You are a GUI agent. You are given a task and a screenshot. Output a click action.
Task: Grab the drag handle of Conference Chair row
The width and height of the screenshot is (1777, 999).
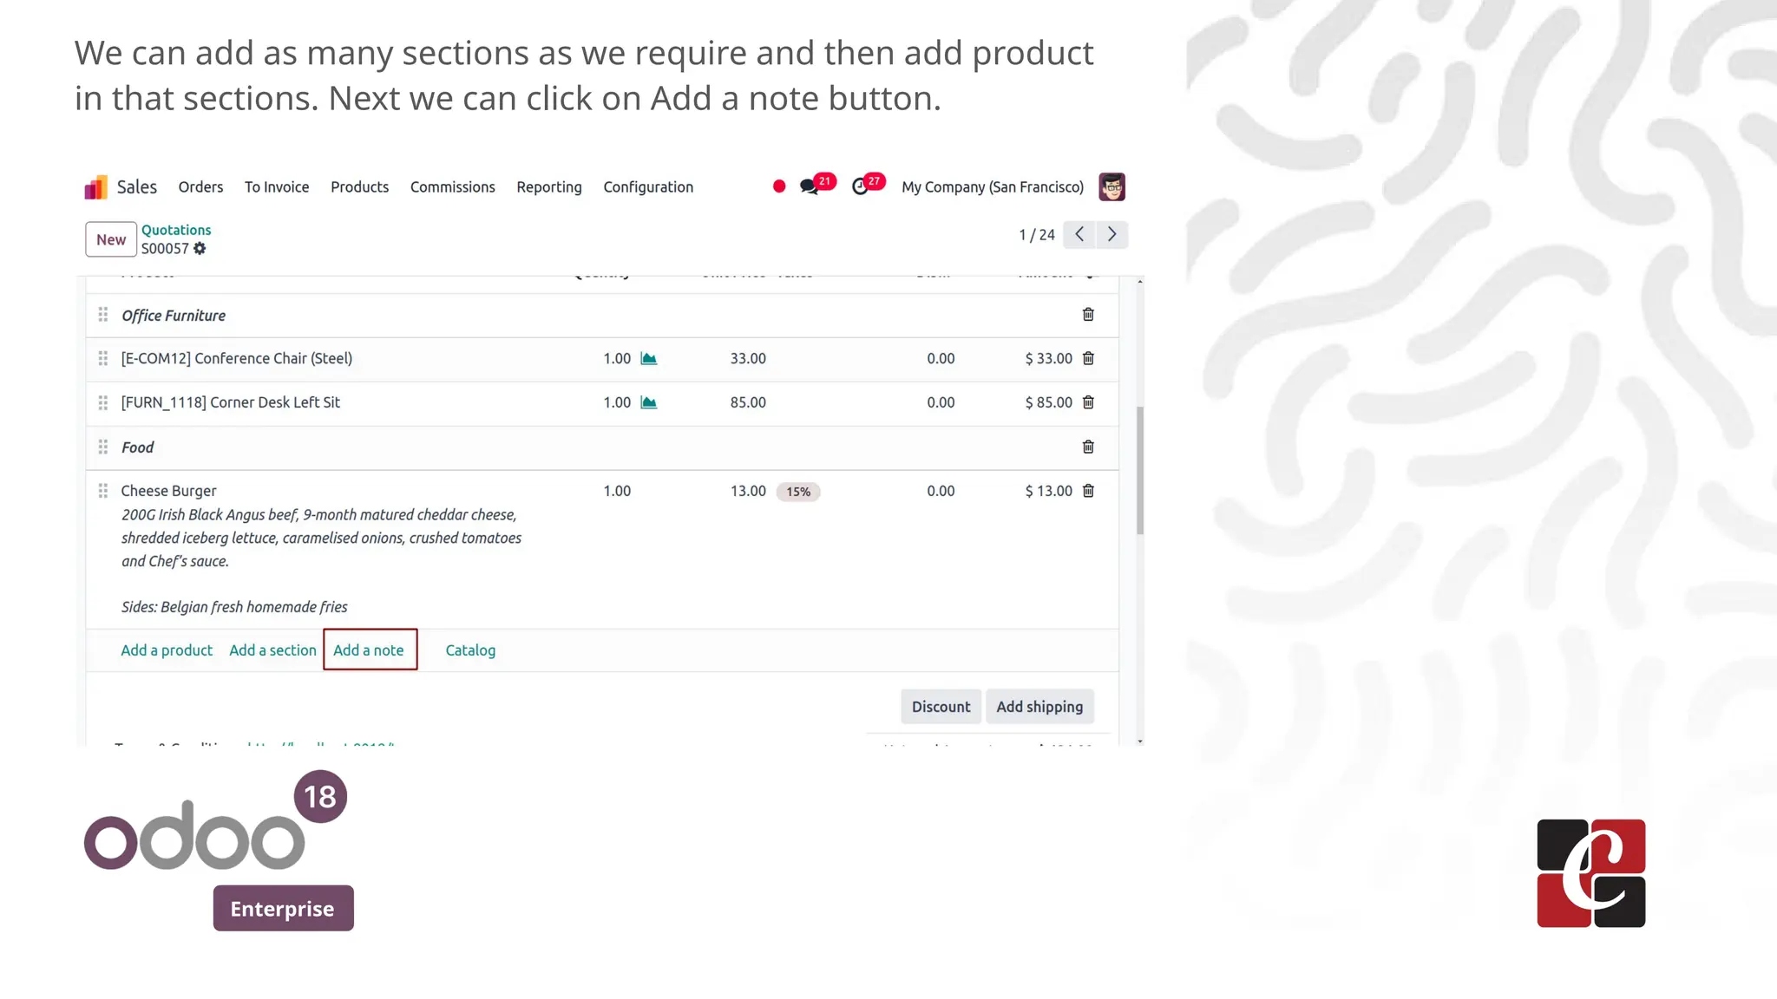click(x=103, y=358)
